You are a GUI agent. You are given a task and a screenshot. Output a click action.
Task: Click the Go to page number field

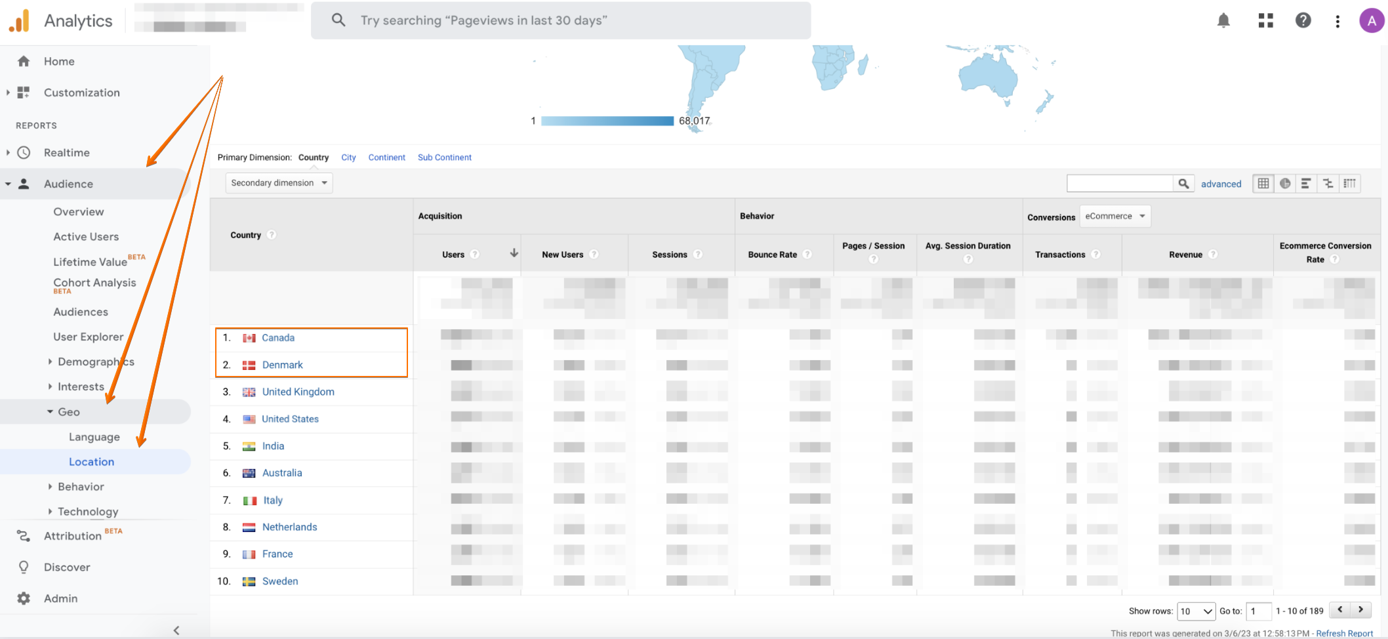(x=1258, y=611)
